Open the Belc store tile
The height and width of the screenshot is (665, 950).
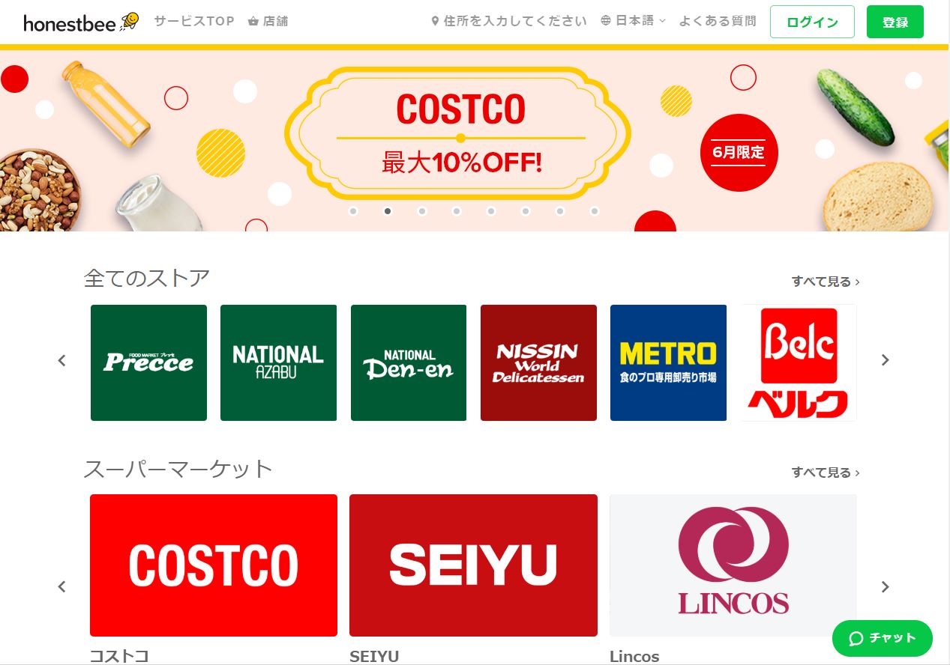point(799,362)
